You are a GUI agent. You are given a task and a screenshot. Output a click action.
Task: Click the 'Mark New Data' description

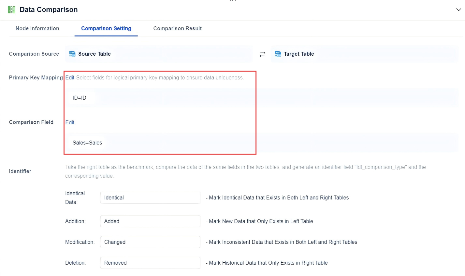[x=259, y=221]
